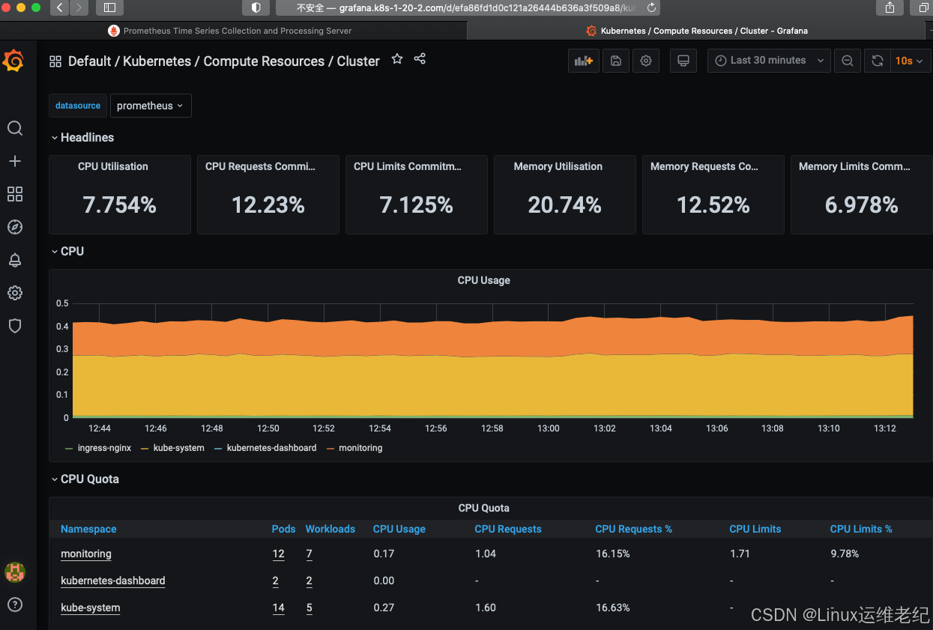Open the Last 30 minutes time picker
The height and width of the screenshot is (630, 933).
pos(769,61)
